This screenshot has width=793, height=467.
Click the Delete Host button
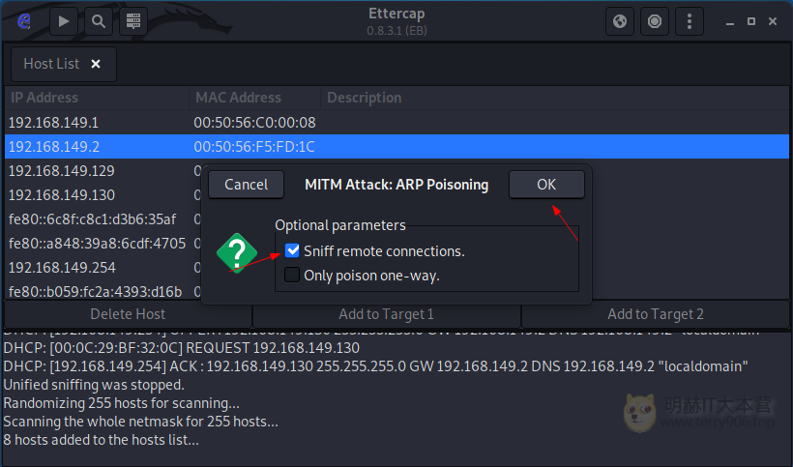click(x=128, y=314)
